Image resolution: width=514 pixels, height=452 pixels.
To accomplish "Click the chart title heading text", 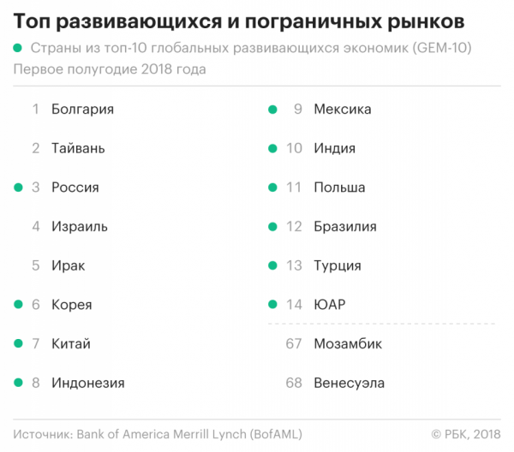I will point(239,21).
